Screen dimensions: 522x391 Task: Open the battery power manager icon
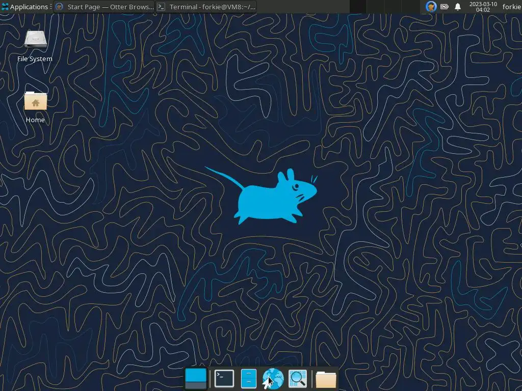[445, 7]
